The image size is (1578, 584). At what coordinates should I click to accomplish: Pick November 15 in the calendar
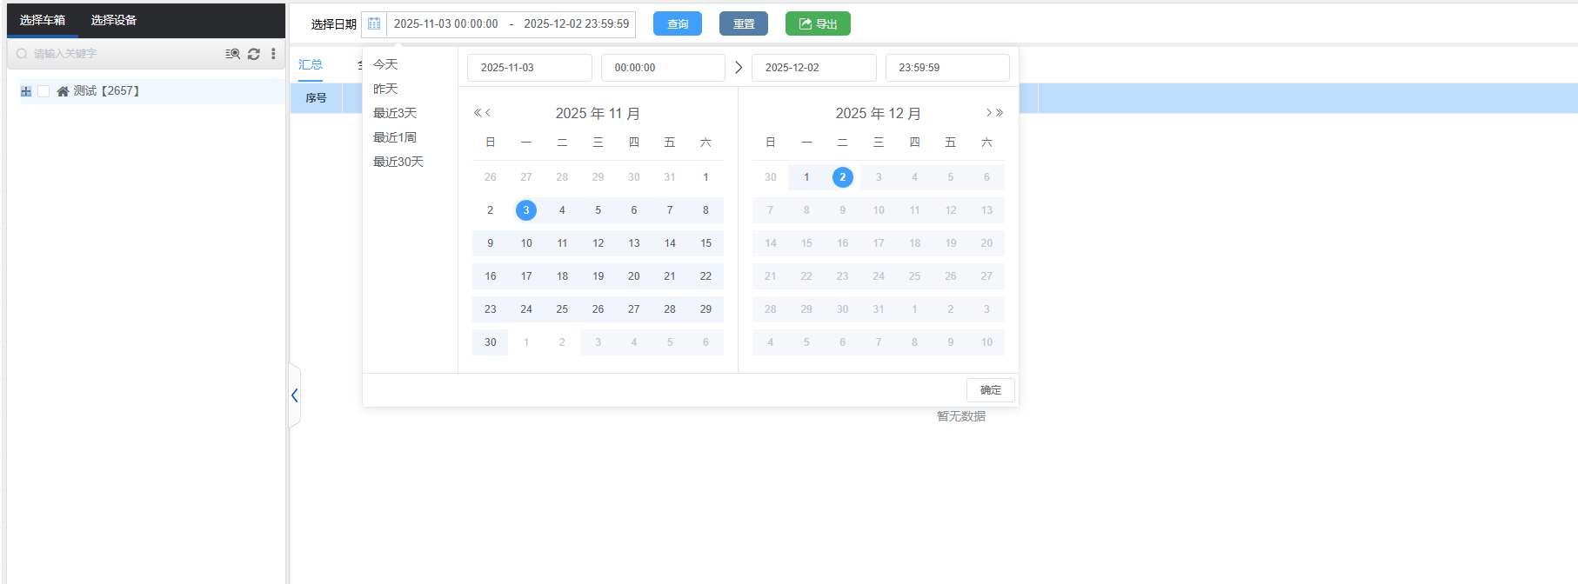click(705, 243)
